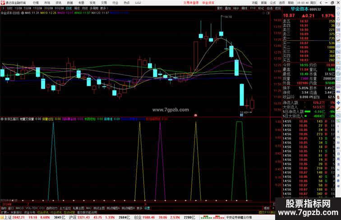Click the first signal bars indicator in status bar
This screenshot has height=220, width=341.
[206, 217]
